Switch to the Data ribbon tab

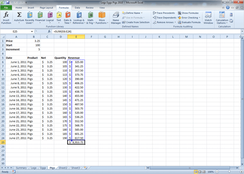coord(77,7)
